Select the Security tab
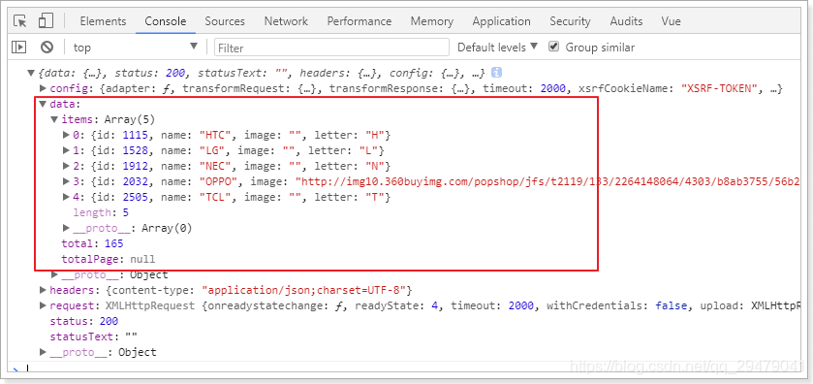 point(571,21)
